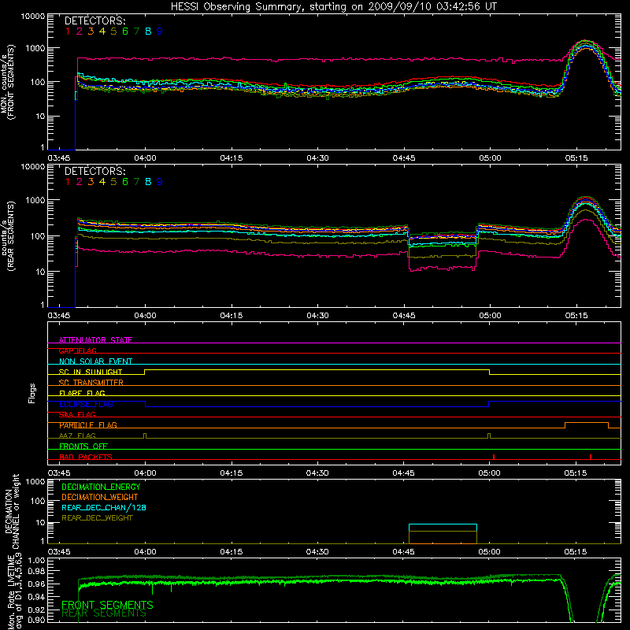The width and height of the screenshot is (630, 630).
Task: Select the REAR_DEC_WEIGHT legend entry
Action: tap(97, 518)
